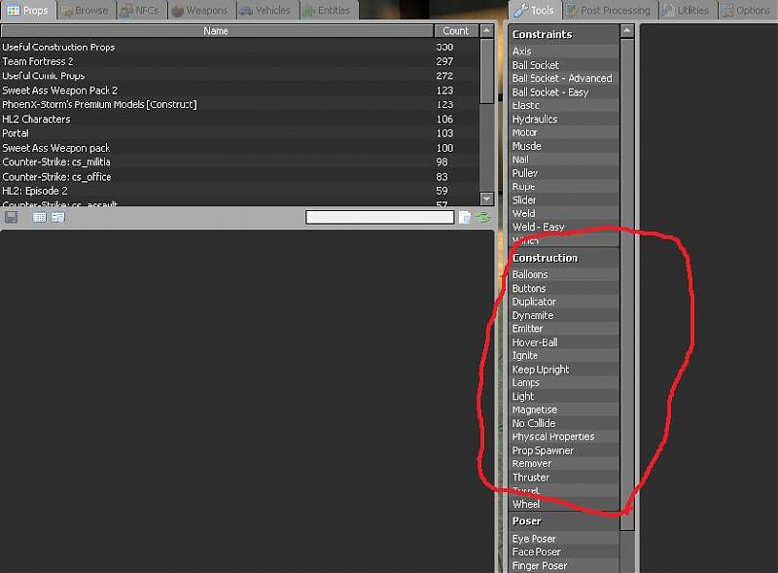
Task: Sort the list by Count column header
Action: coord(455,31)
